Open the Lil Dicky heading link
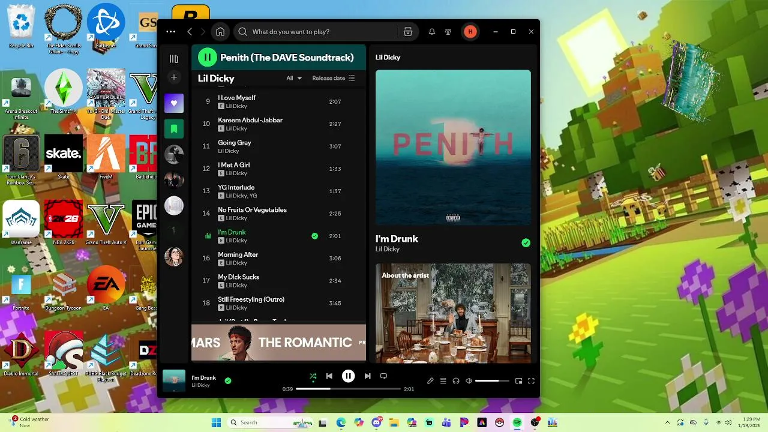The image size is (768, 432). [x=216, y=78]
